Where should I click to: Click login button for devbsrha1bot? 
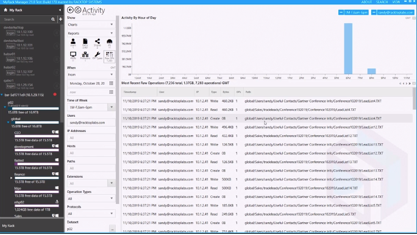coord(10,46)
